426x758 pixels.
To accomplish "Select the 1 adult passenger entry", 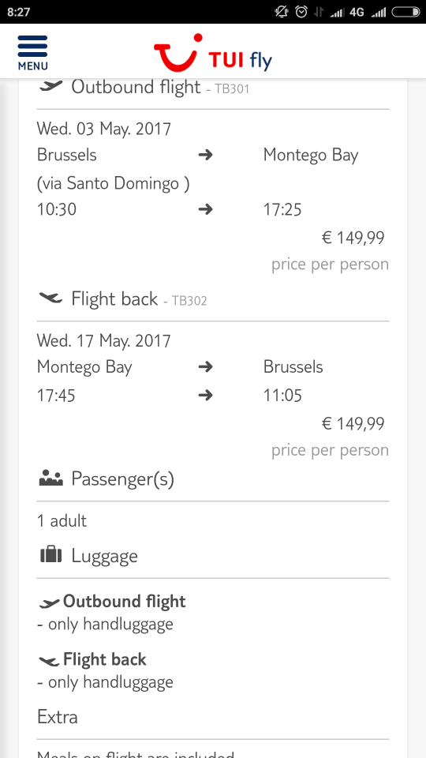I will [62, 520].
